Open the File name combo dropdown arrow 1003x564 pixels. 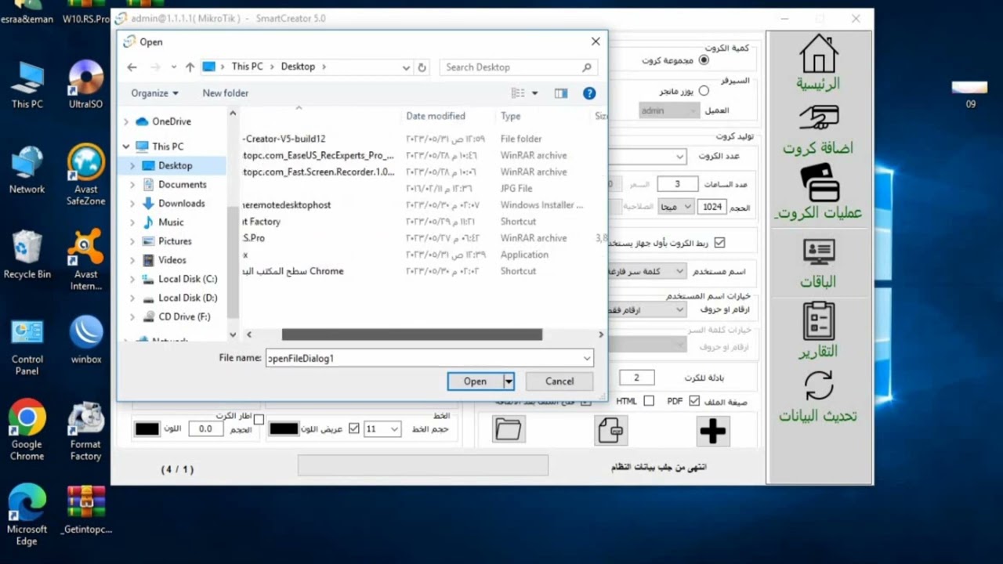587,358
